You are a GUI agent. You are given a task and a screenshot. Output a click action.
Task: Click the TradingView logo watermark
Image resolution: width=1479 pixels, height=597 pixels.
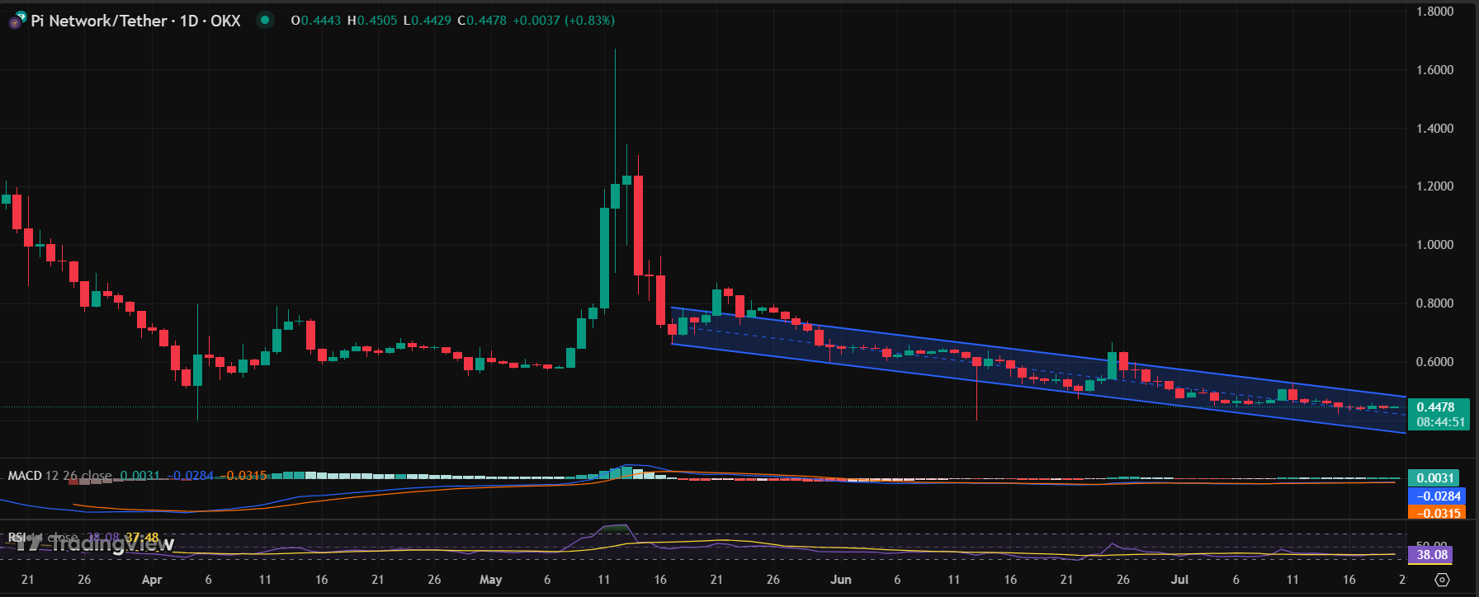(96, 543)
